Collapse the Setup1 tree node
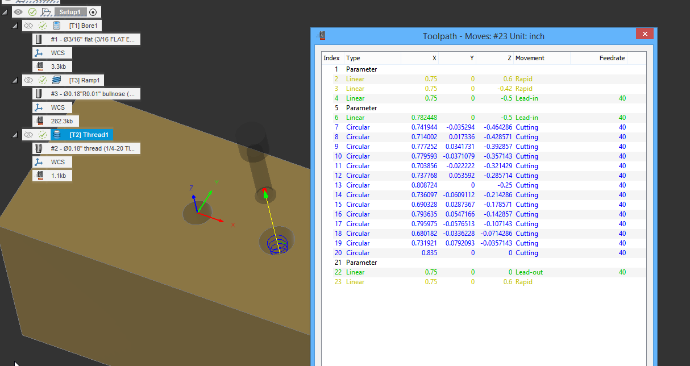690x366 pixels. tap(5, 11)
